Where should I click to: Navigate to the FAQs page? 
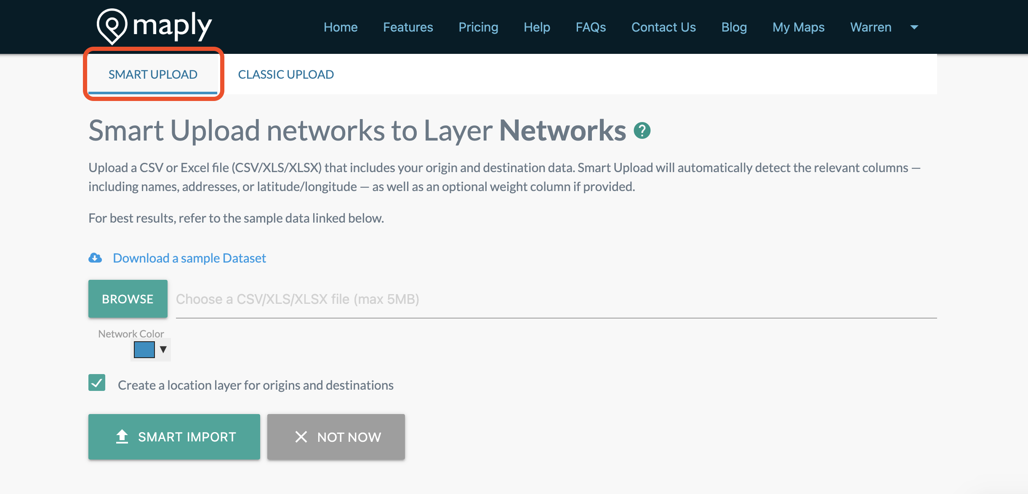pos(591,27)
